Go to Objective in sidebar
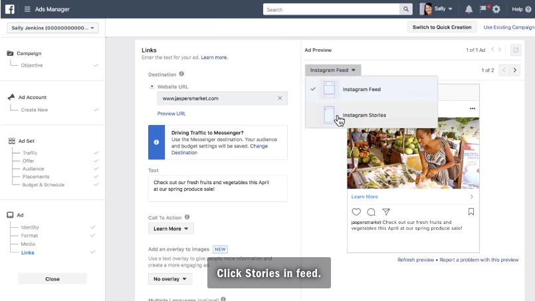 point(32,65)
